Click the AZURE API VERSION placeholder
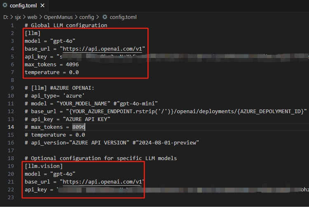Image resolution: width=309 pixels, height=207 pixels. click(99, 143)
